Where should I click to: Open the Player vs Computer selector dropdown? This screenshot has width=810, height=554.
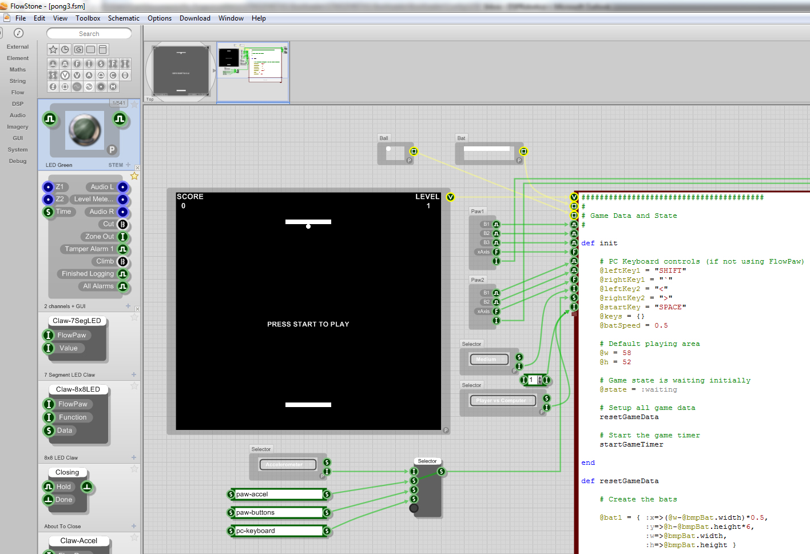click(x=503, y=400)
